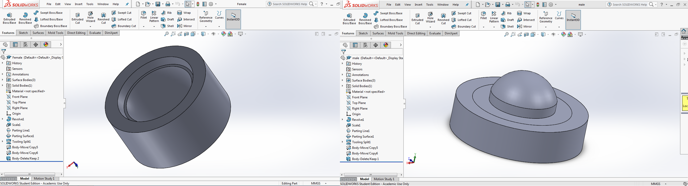Select Mirror tool in male window
The height and width of the screenshot is (186, 688).
525,27
